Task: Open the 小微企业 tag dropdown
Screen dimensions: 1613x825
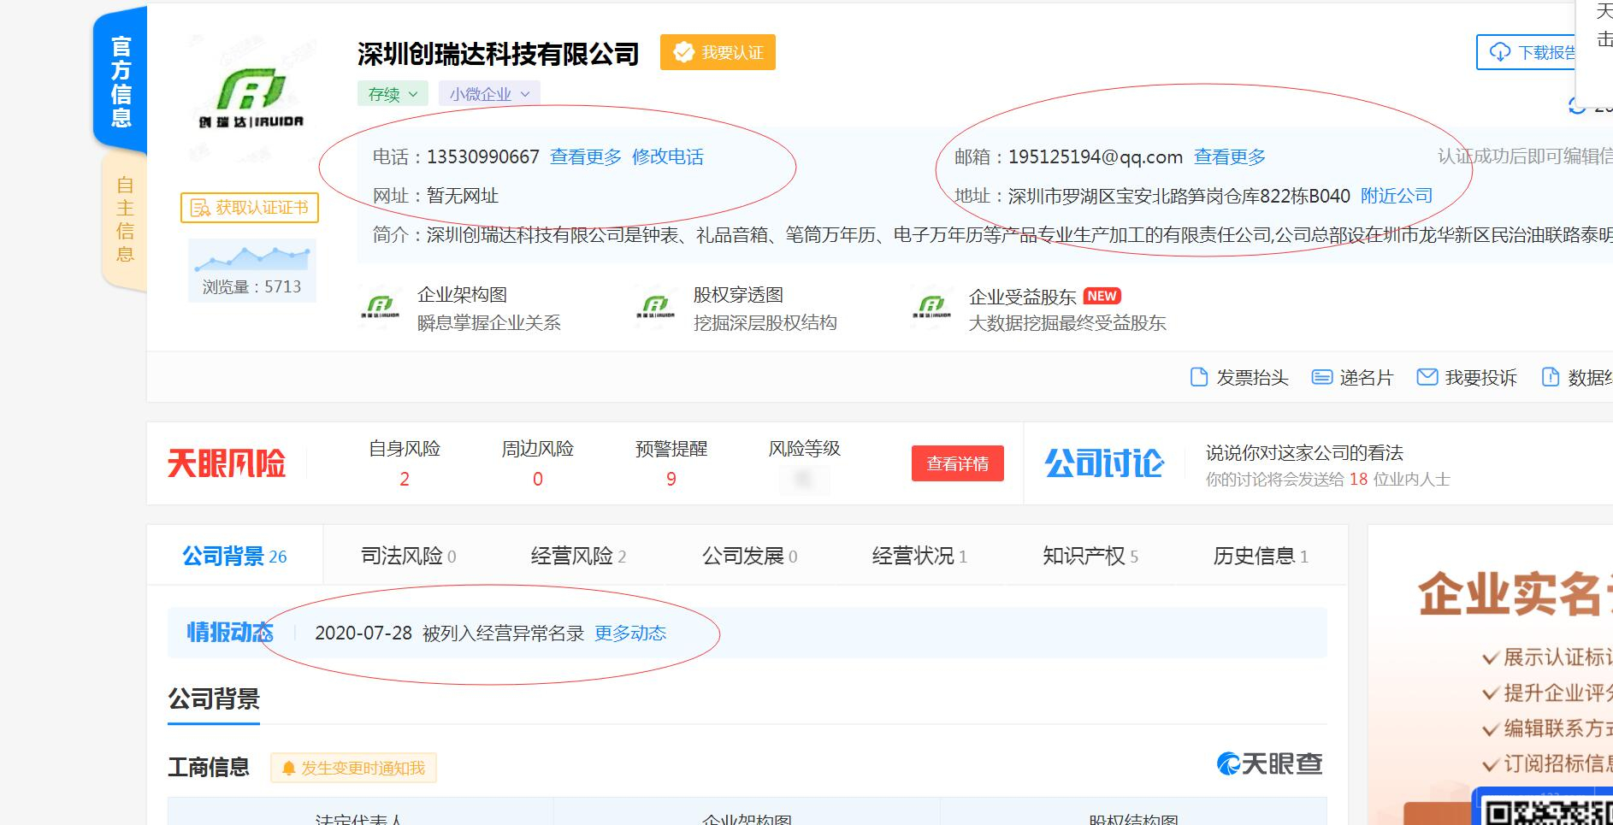Action: tap(489, 94)
